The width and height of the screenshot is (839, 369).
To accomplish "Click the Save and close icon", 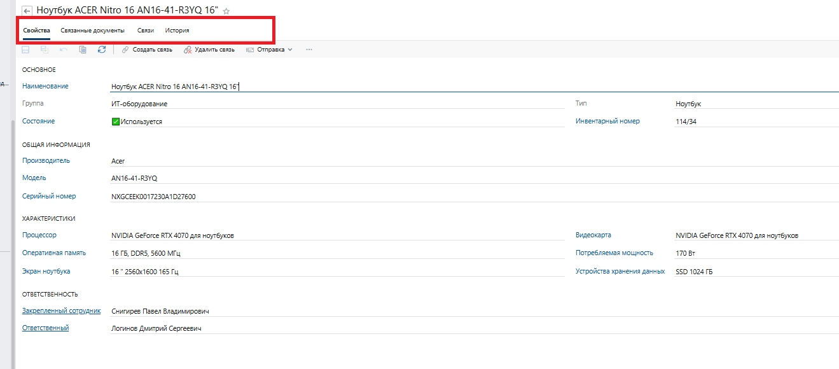I will click(45, 50).
